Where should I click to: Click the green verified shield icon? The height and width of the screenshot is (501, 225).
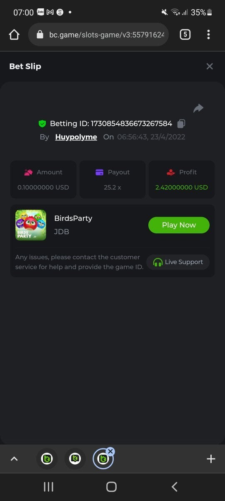[42, 124]
